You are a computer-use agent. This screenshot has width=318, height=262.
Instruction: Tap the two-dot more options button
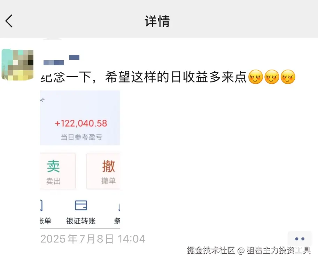pyautogui.click(x=300, y=239)
